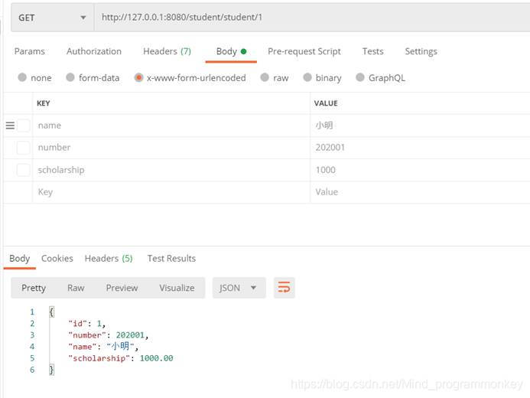Open the JSON format dropdown
Screen dimensions: 530x398
pos(239,288)
